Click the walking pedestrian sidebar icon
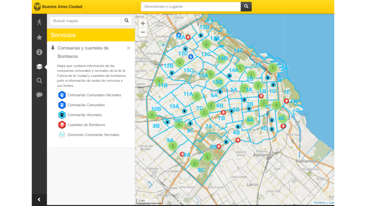The width and height of the screenshot is (366, 206). [x=39, y=22]
